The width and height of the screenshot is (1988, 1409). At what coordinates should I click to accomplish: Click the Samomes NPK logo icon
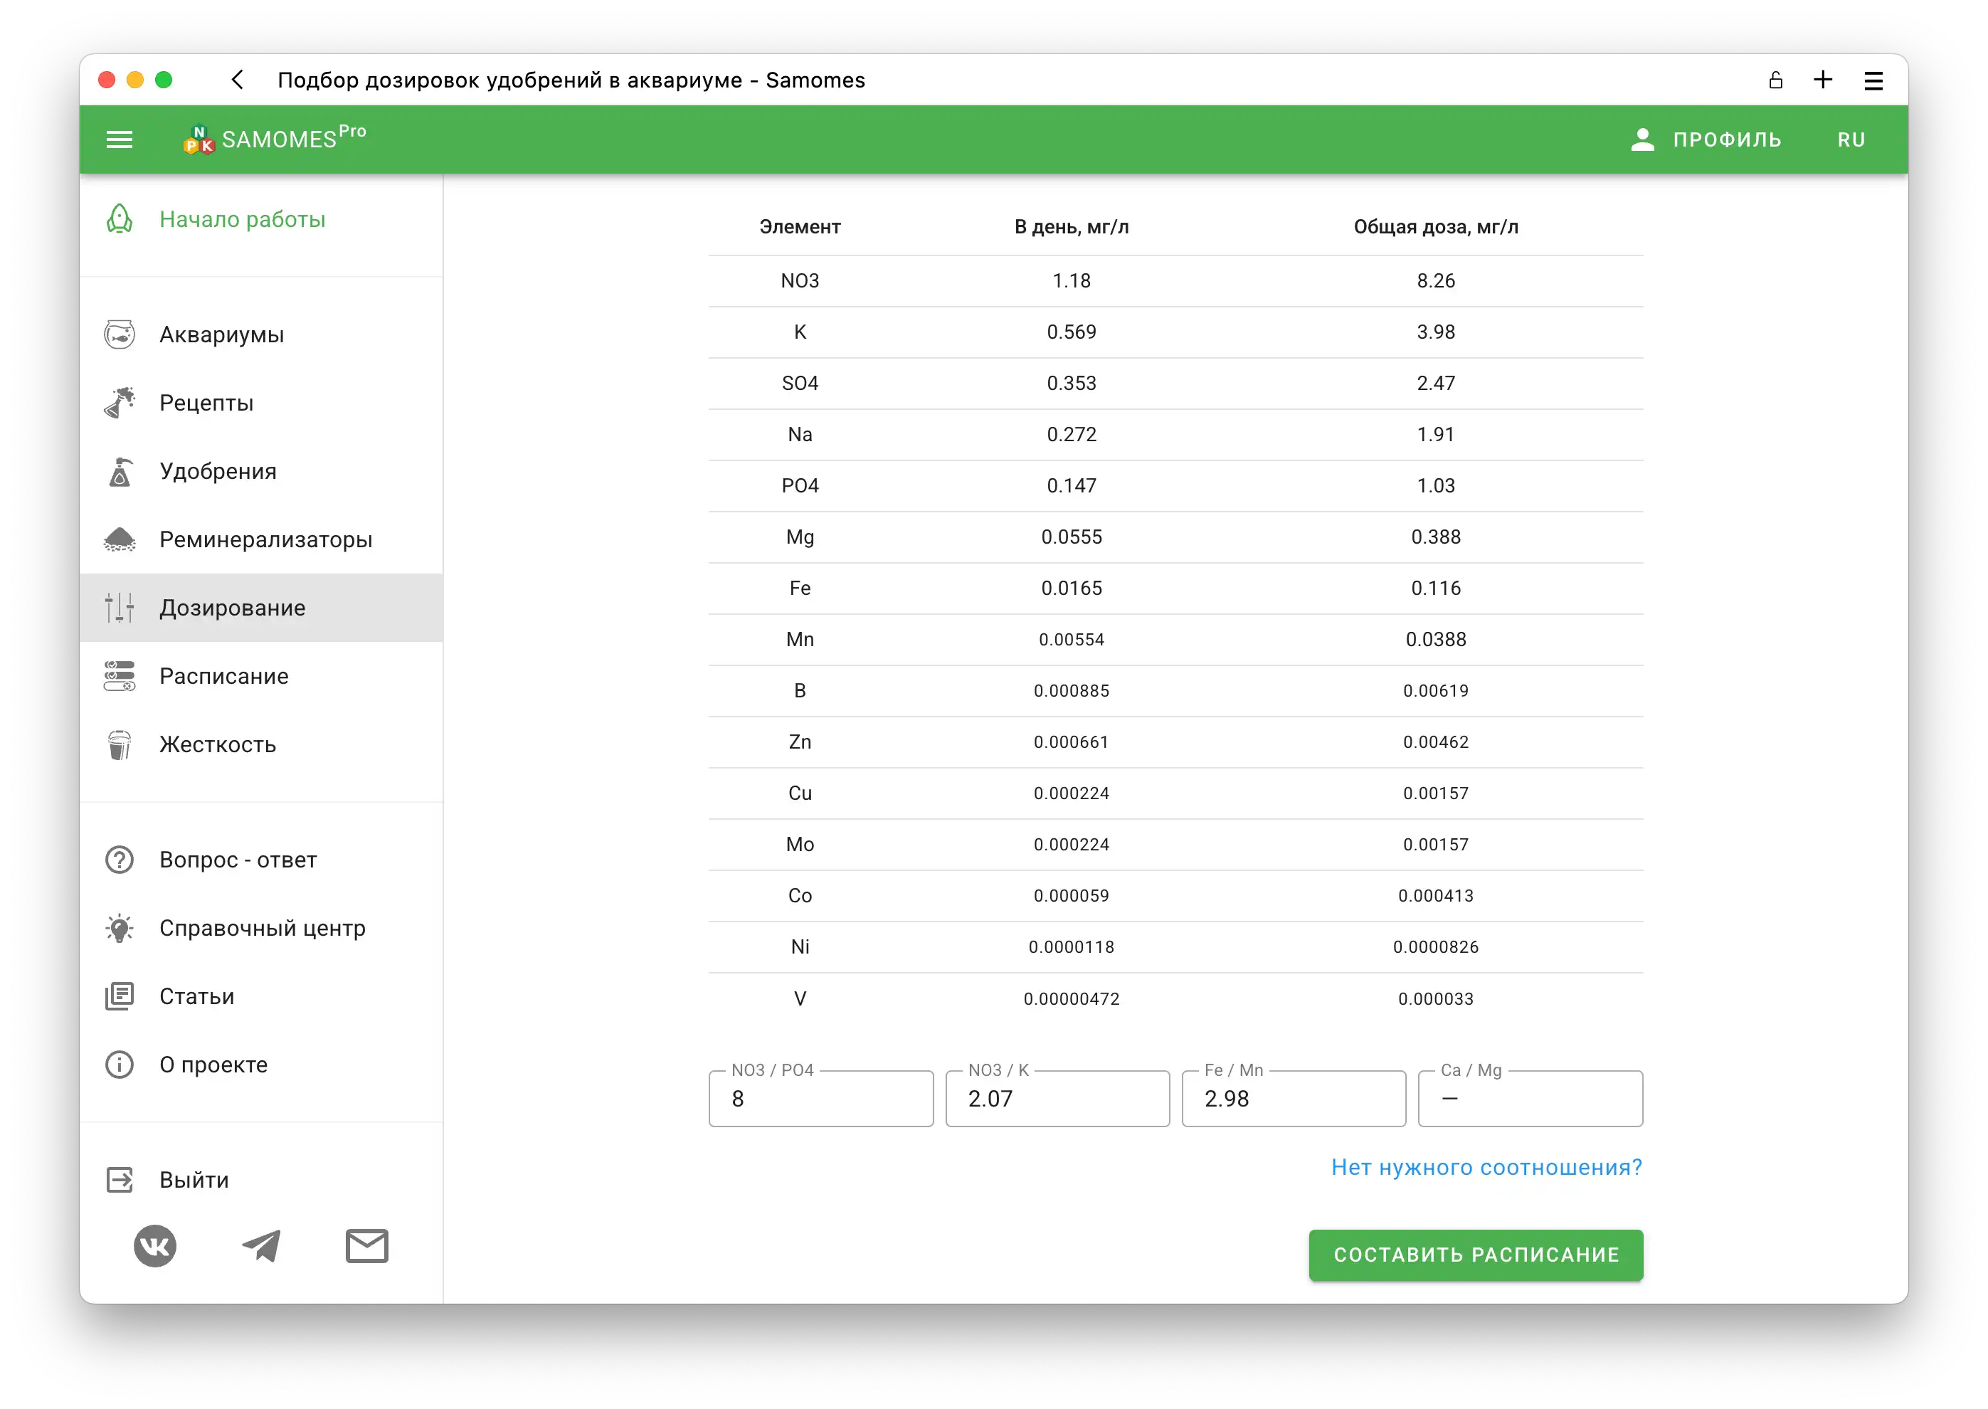click(199, 139)
